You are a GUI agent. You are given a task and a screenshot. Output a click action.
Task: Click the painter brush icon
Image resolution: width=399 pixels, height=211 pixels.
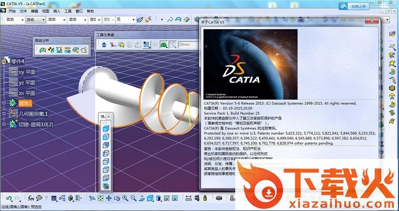[x=140, y=20]
